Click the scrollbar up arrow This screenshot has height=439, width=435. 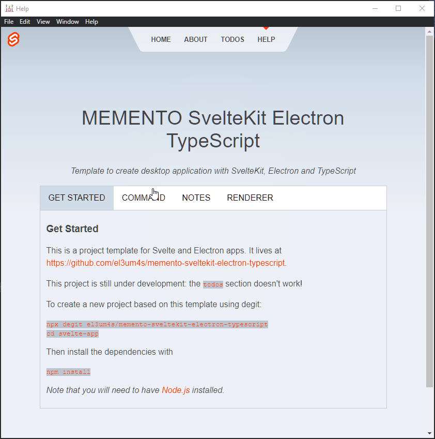(429, 31)
